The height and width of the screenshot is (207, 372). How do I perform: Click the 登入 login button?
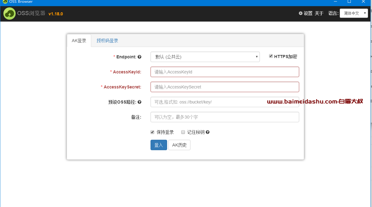tap(159, 145)
